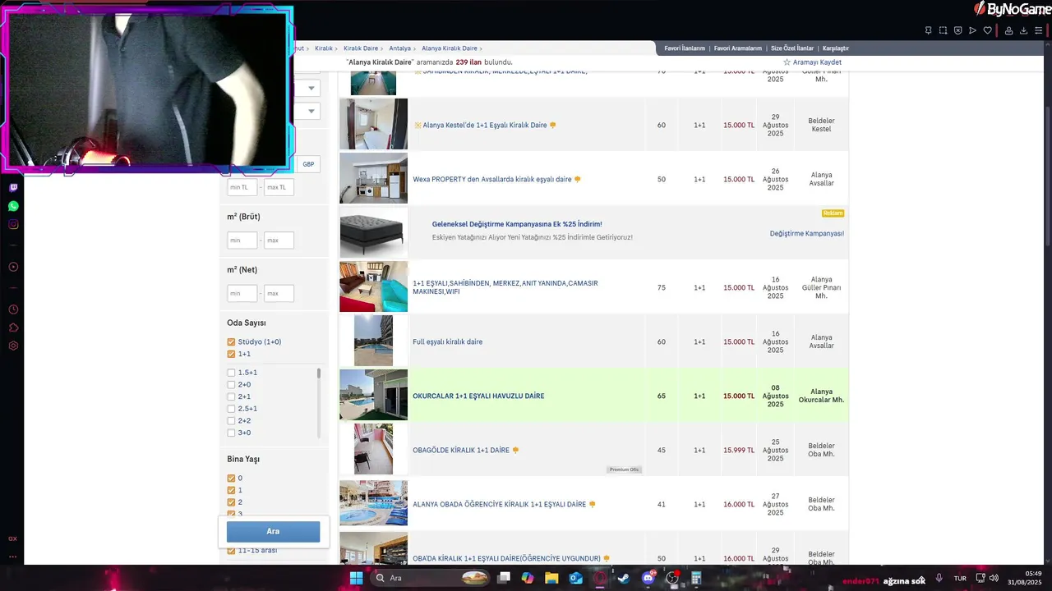Check the 2+2 room option
The height and width of the screenshot is (591, 1052).
tap(231, 420)
